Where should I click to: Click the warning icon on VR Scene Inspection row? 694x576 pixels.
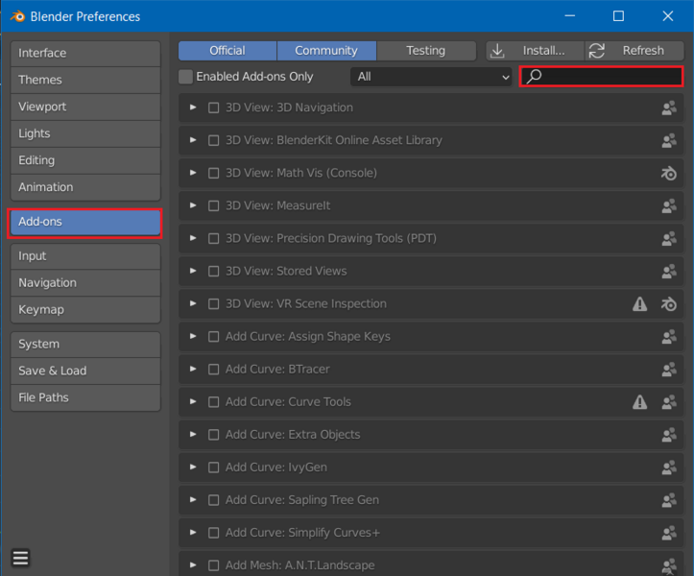pos(639,303)
